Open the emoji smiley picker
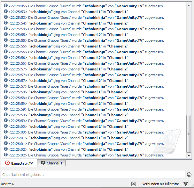This screenshot has height=188, width=194. click(x=189, y=175)
